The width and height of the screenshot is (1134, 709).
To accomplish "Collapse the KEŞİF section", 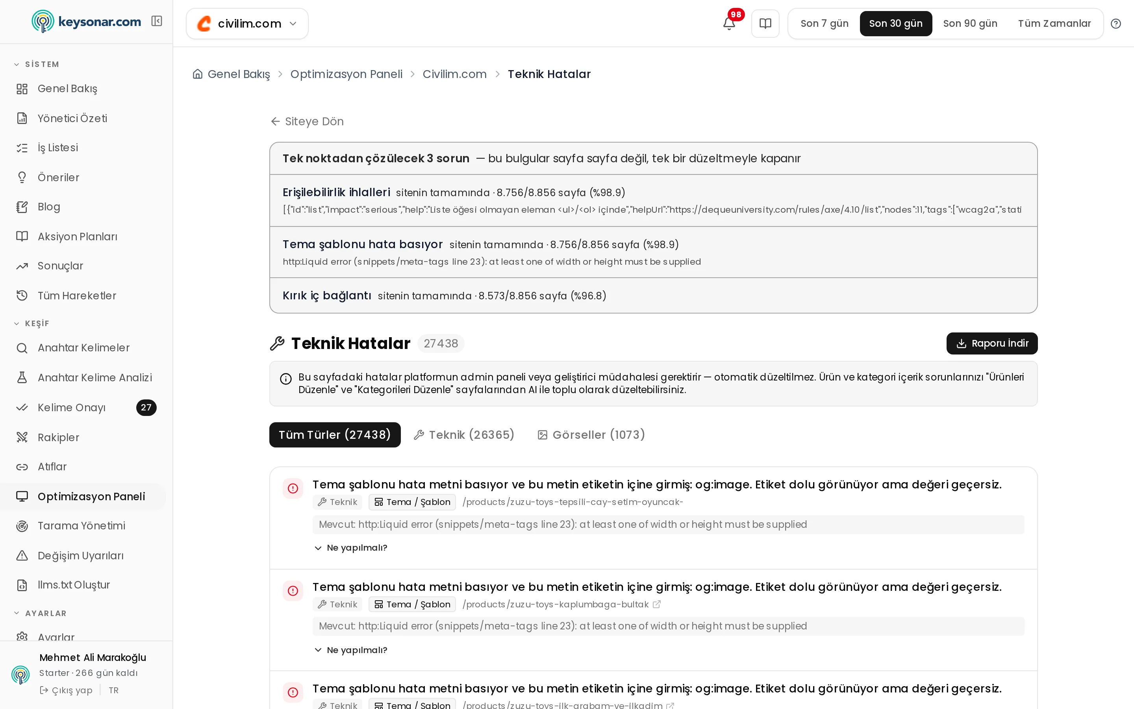I will 31,323.
